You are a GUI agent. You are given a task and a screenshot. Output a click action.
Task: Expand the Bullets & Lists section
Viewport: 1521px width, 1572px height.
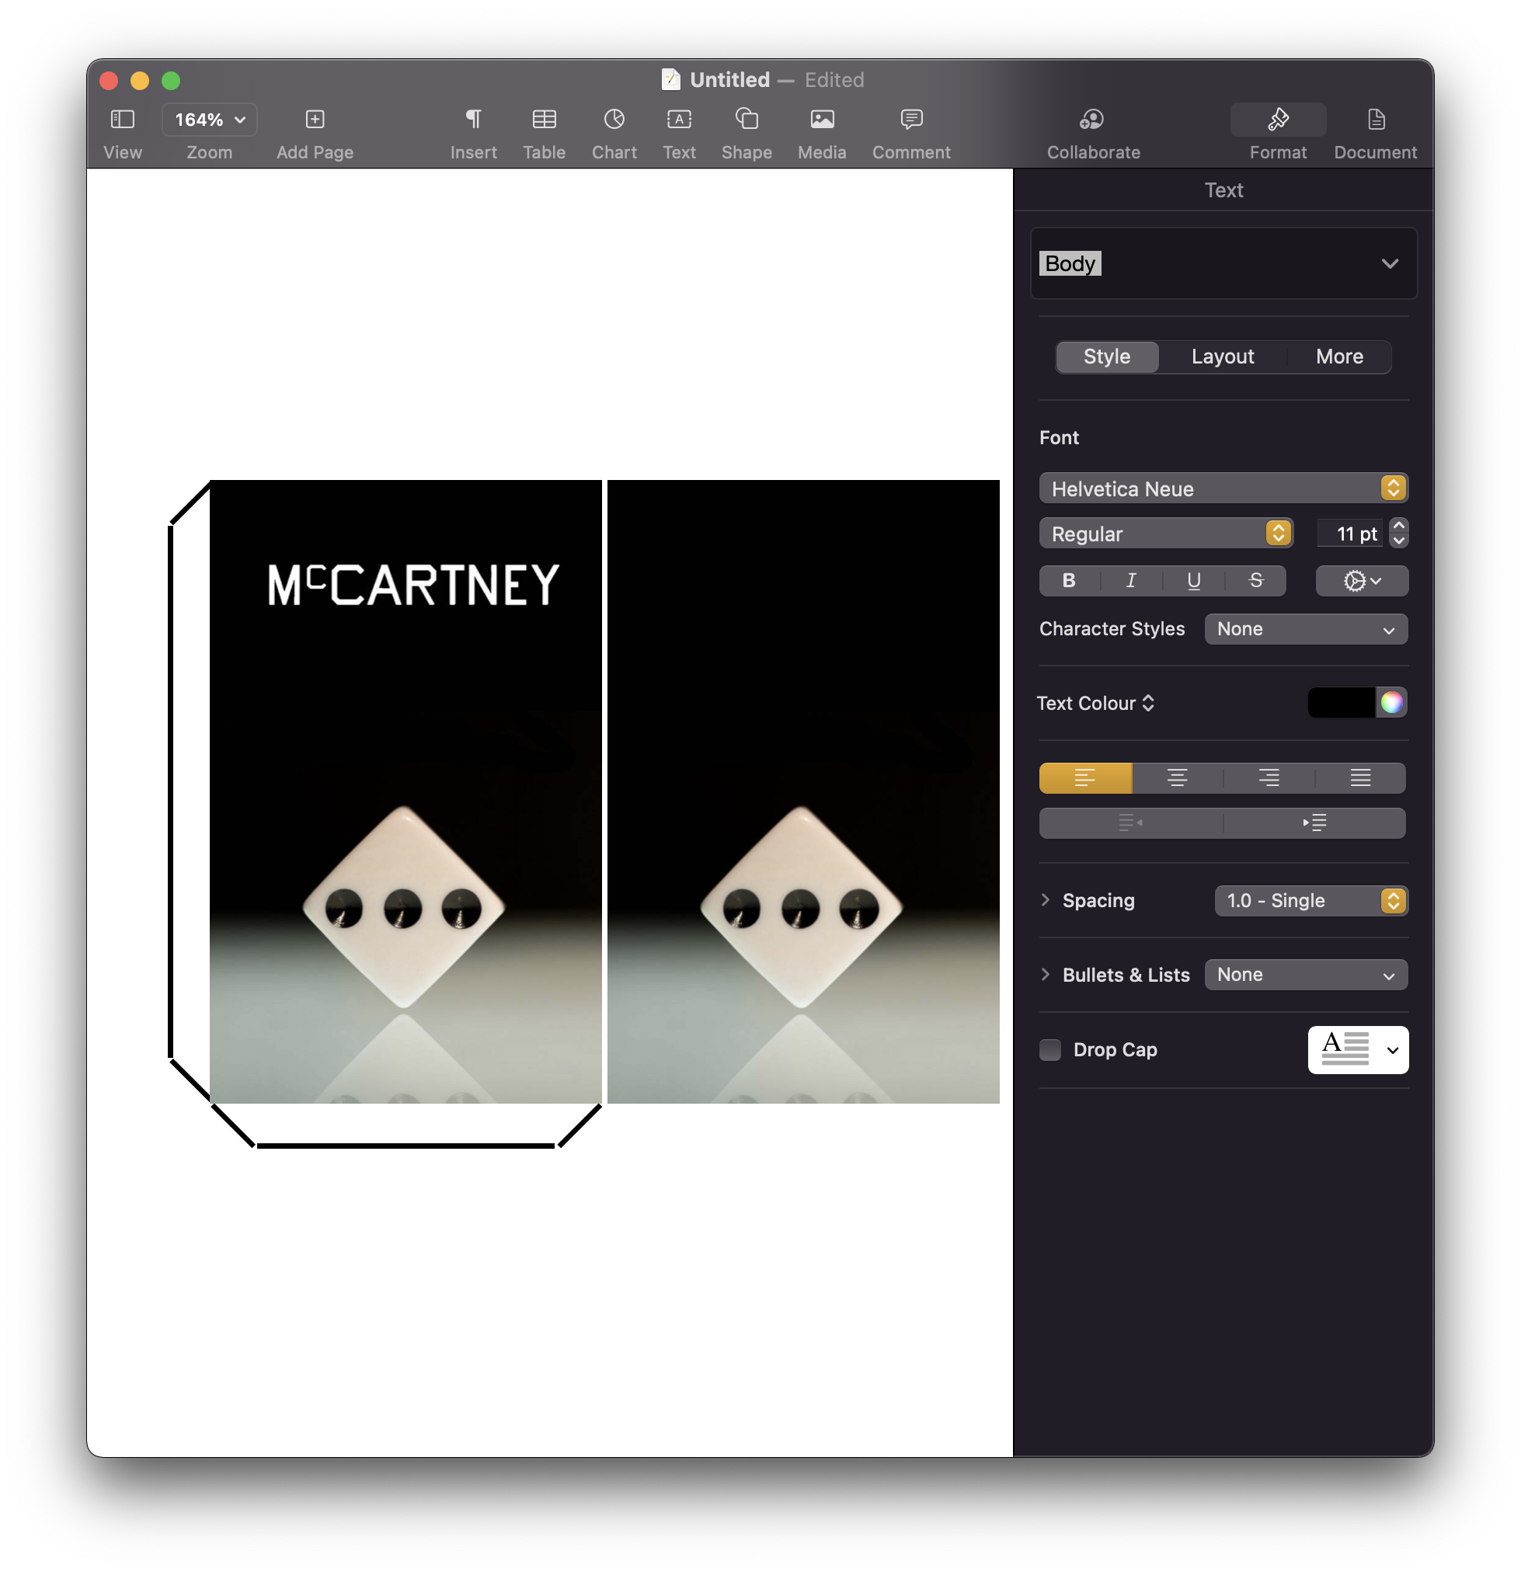tap(1045, 975)
